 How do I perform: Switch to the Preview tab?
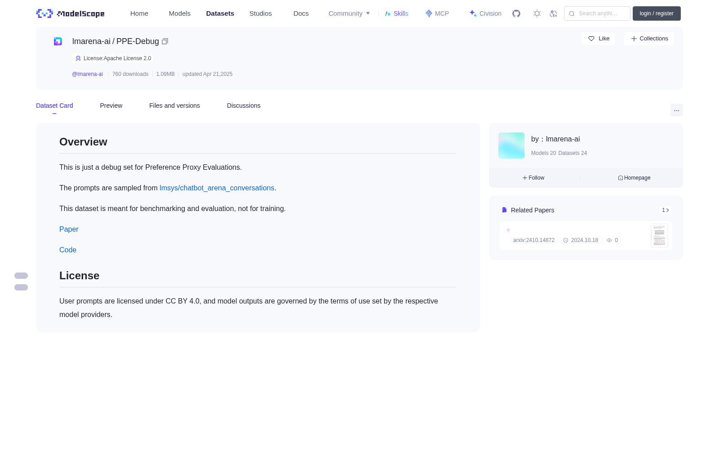(111, 106)
